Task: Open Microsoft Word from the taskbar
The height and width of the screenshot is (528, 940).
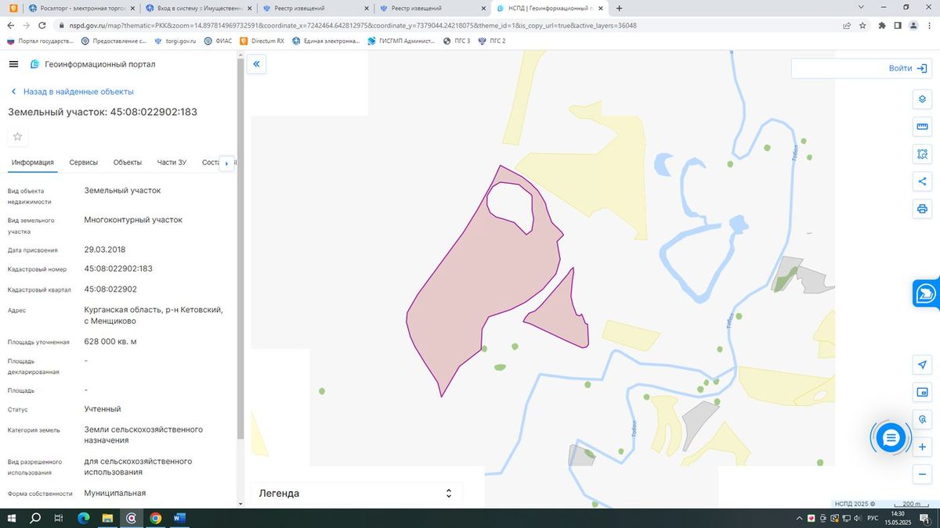Action: point(179,518)
